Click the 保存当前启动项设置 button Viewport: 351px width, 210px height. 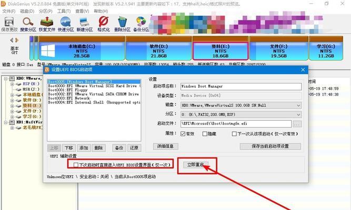[x=270, y=146]
